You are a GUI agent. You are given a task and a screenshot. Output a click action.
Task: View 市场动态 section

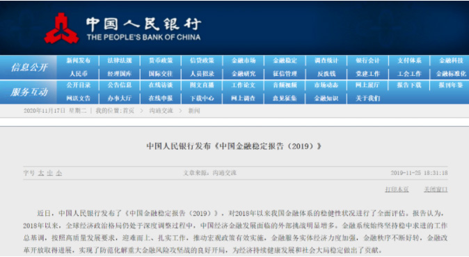(326, 85)
